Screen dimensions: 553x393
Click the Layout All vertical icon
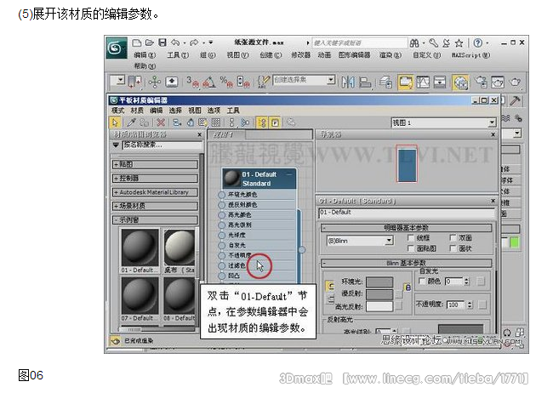coord(231,122)
